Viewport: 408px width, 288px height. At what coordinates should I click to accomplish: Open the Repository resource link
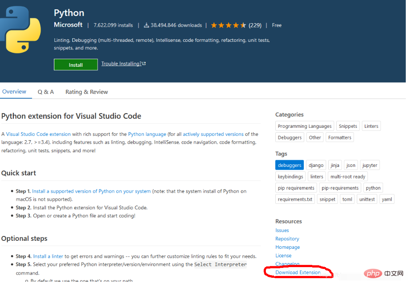tap(287, 239)
